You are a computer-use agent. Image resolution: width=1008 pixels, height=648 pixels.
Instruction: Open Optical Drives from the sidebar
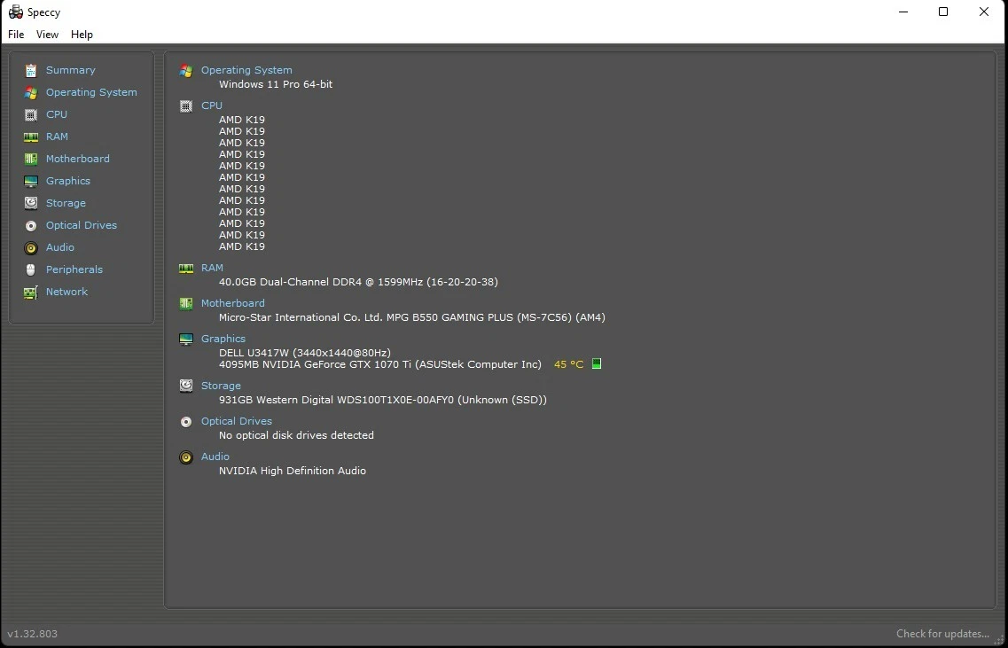(82, 226)
